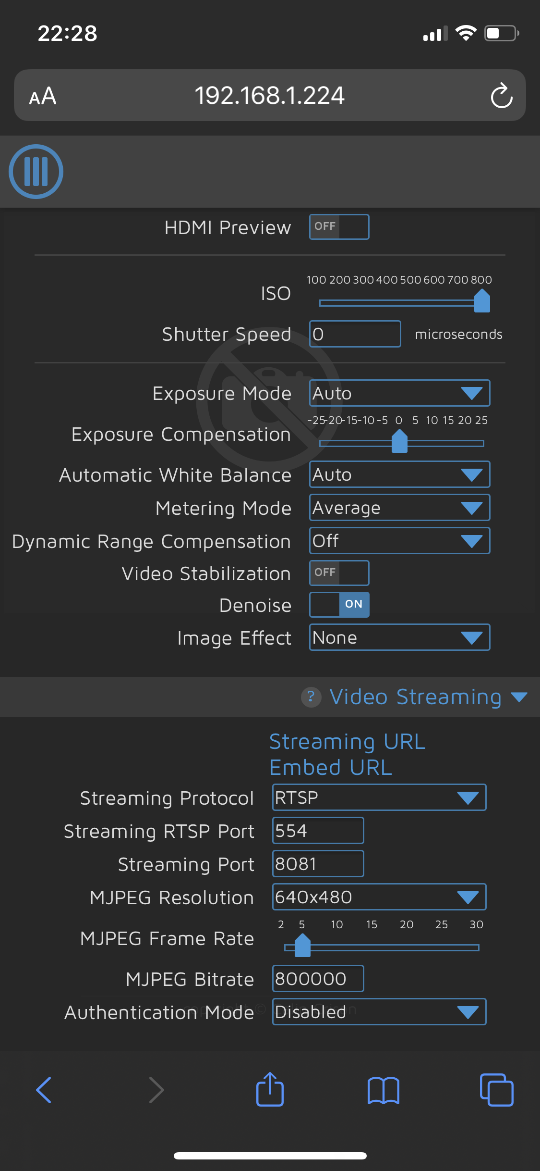Turn on HDMI Preview
This screenshot has height=1171, width=540.
point(339,226)
